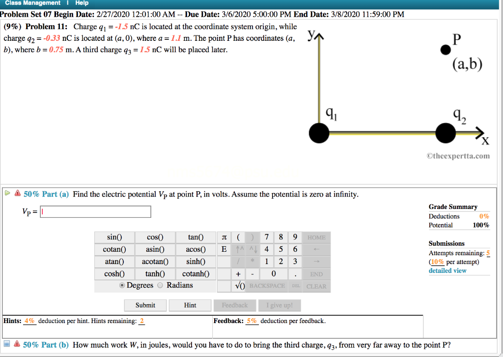Click the red warning triangle beside Part (a)
This screenshot has height=357, width=503.
(x=18, y=194)
